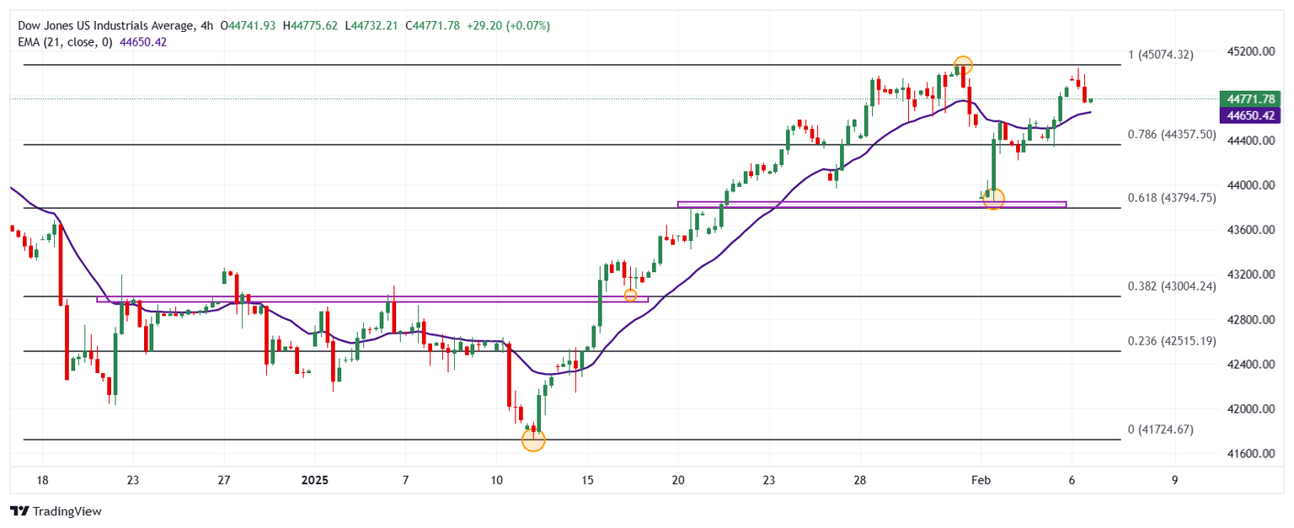Select the purple rectangle zone near 43000
Screen dimensions: 1294x528
pyautogui.click(x=372, y=299)
